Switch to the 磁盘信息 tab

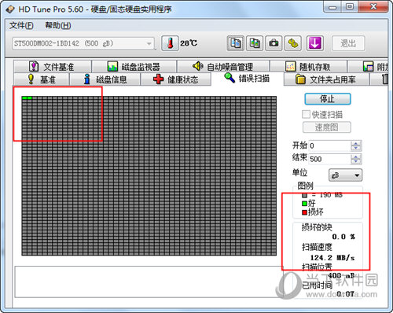[x=105, y=79]
